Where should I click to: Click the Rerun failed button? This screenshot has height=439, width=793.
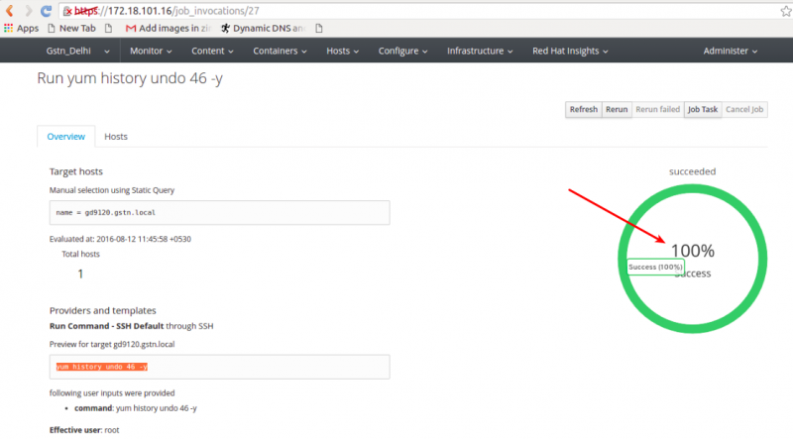coord(657,109)
